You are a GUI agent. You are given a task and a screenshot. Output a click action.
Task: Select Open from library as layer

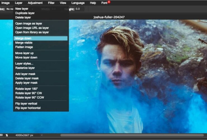(x=40, y=32)
